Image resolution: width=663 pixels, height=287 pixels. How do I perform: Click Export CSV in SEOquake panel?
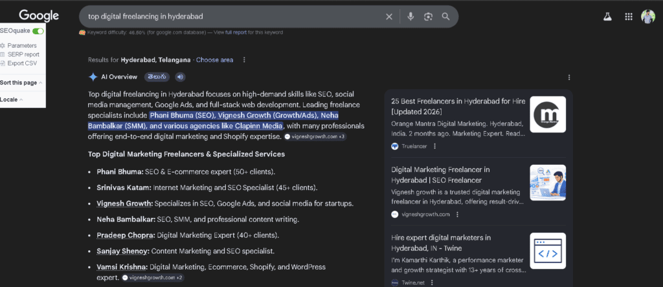[x=22, y=63]
